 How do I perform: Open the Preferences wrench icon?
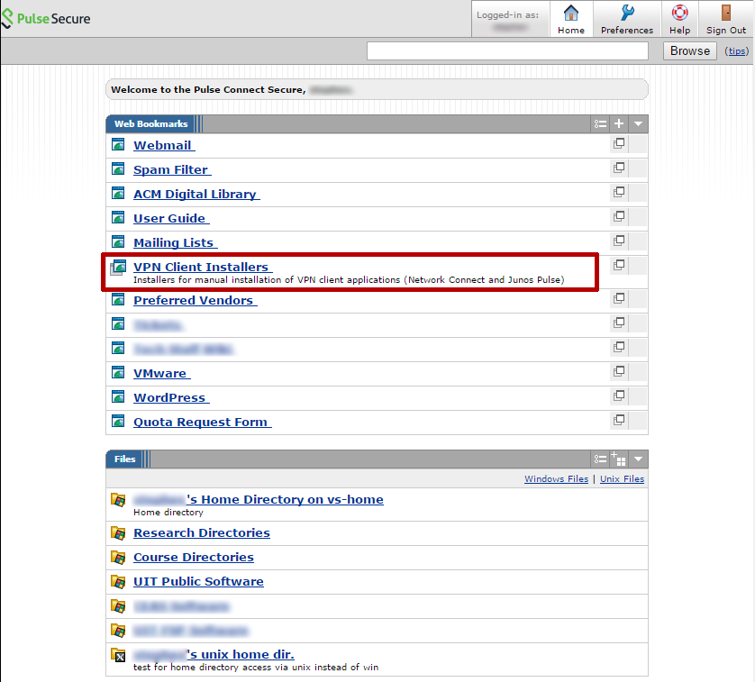point(627,13)
